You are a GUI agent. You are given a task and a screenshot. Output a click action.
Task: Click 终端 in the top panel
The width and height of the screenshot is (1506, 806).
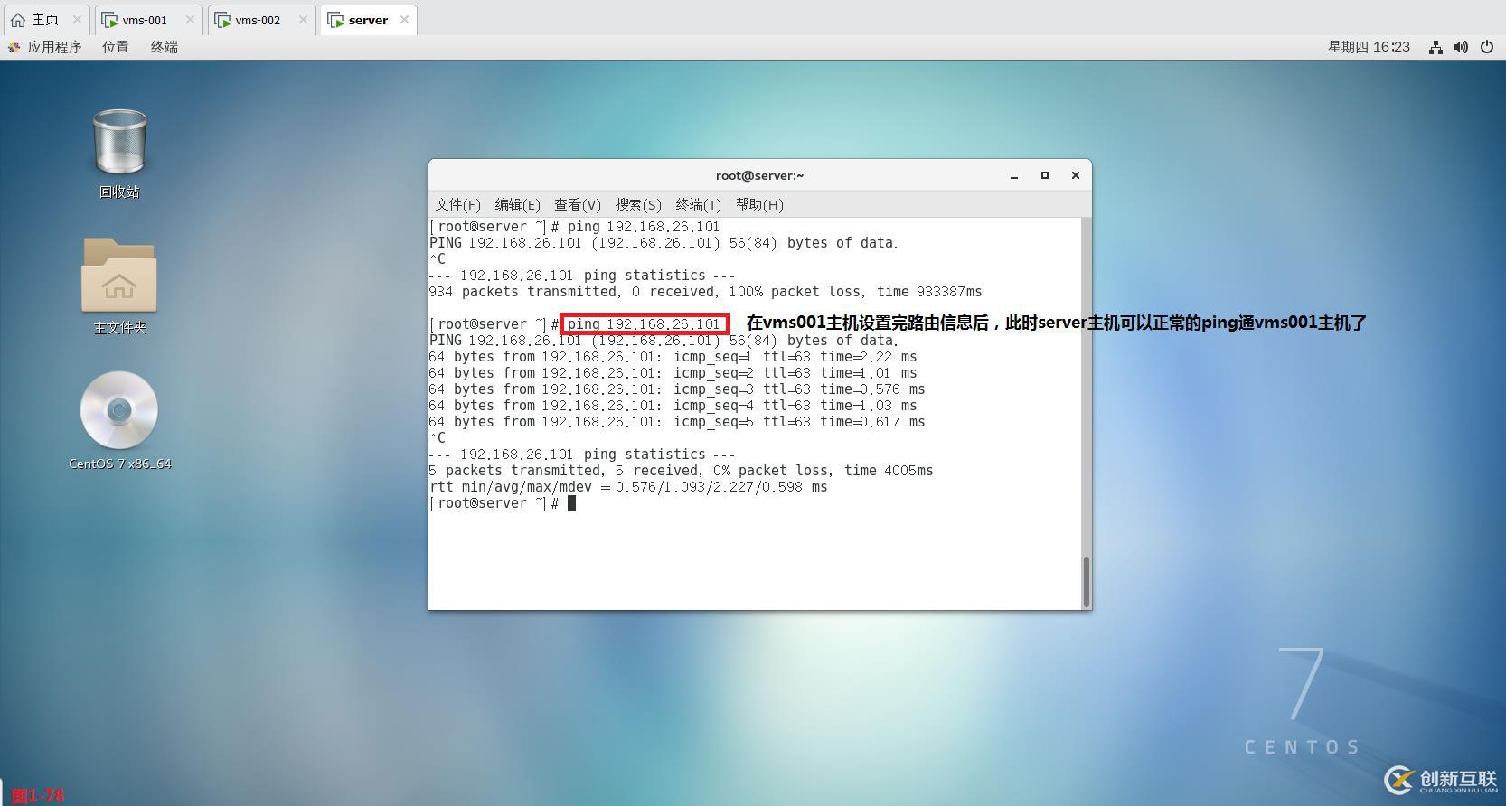tap(164, 47)
